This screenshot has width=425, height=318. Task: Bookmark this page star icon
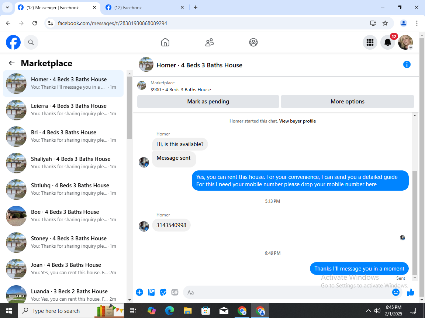point(385,23)
